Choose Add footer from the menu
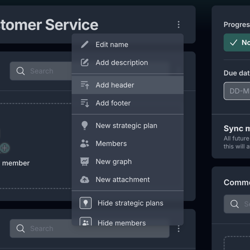The width and height of the screenshot is (250, 250). pos(127,103)
